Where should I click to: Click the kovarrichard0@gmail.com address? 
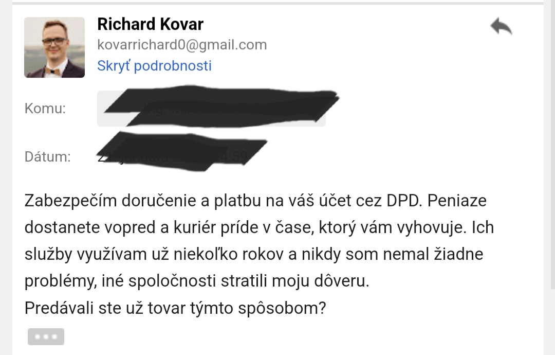pyautogui.click(x=182, y=45)
